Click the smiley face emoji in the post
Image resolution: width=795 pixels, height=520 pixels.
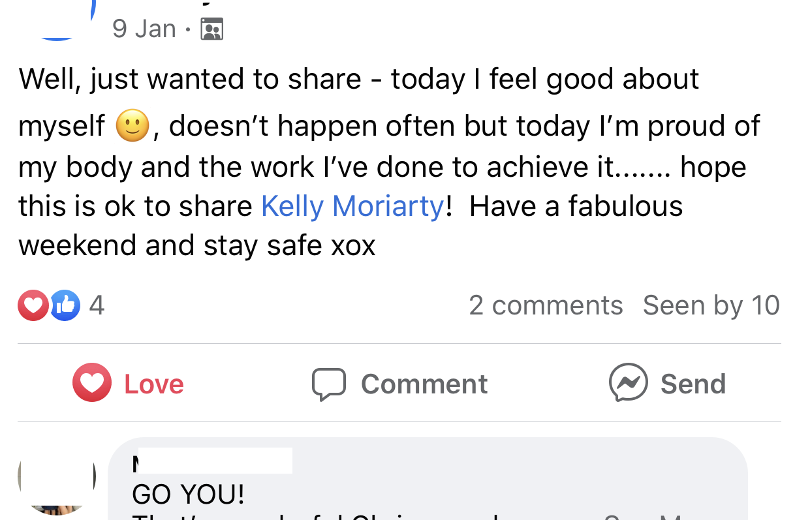pyautogui.click(x=132, y=124)
